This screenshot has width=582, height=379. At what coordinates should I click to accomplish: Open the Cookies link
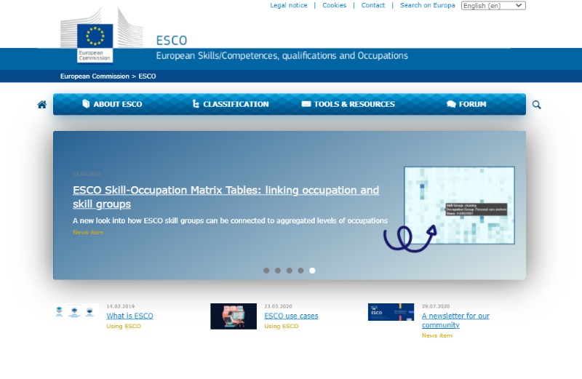pyautogui.click(x=334, y=6)
